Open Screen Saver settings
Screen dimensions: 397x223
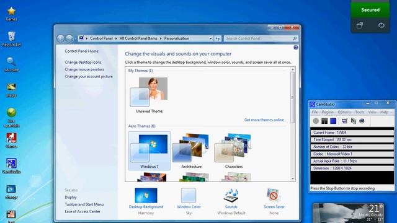coord(274,201)
